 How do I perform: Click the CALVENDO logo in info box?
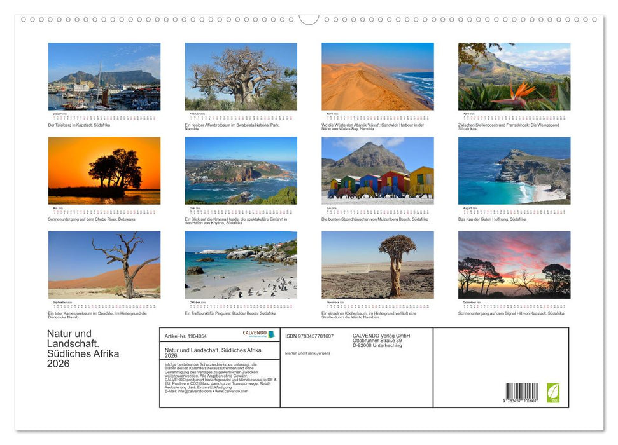point(258,334)
